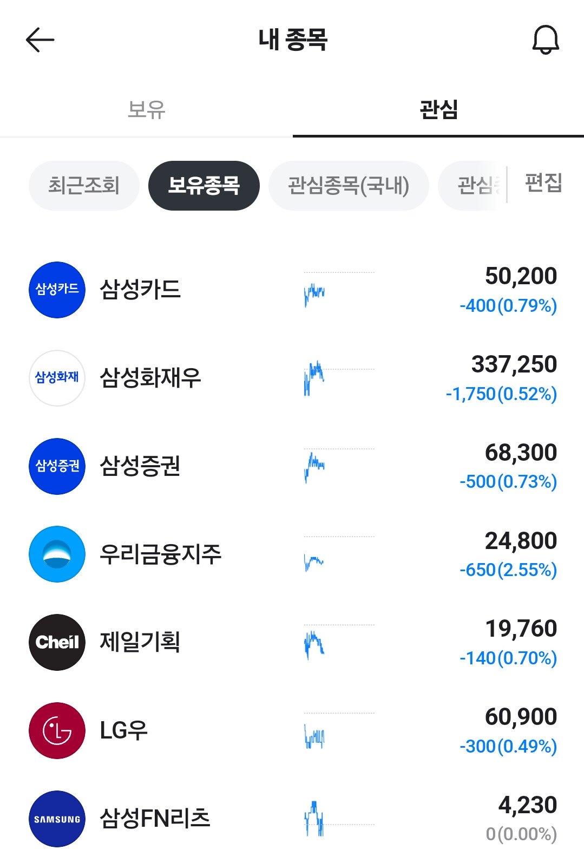Select the 관심종목(국내) filter chip
This screenshot has width=584, height=856.
(349, 186)
